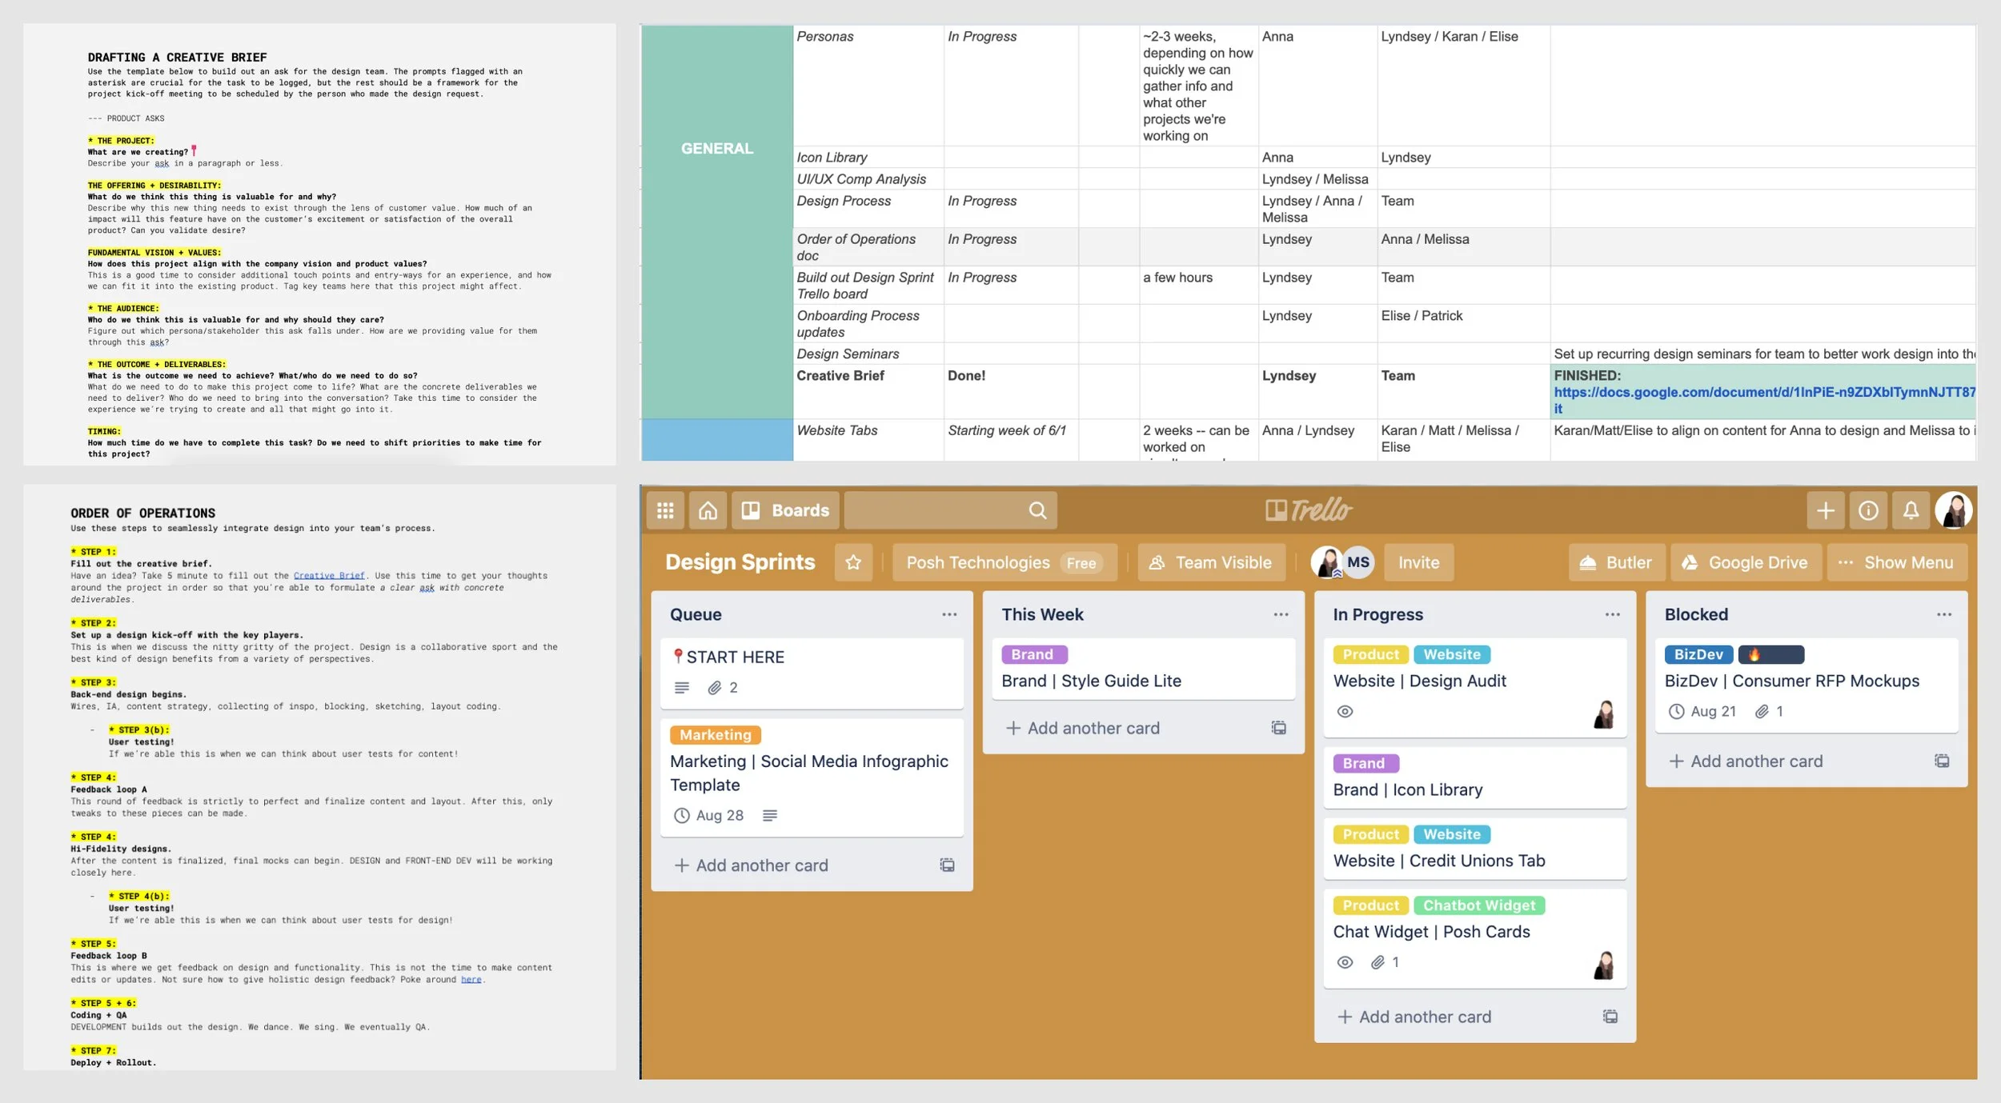Open Blocked list actions ellipsis menu
Screen dimensions: 2001x1103
pos(1944,614)
